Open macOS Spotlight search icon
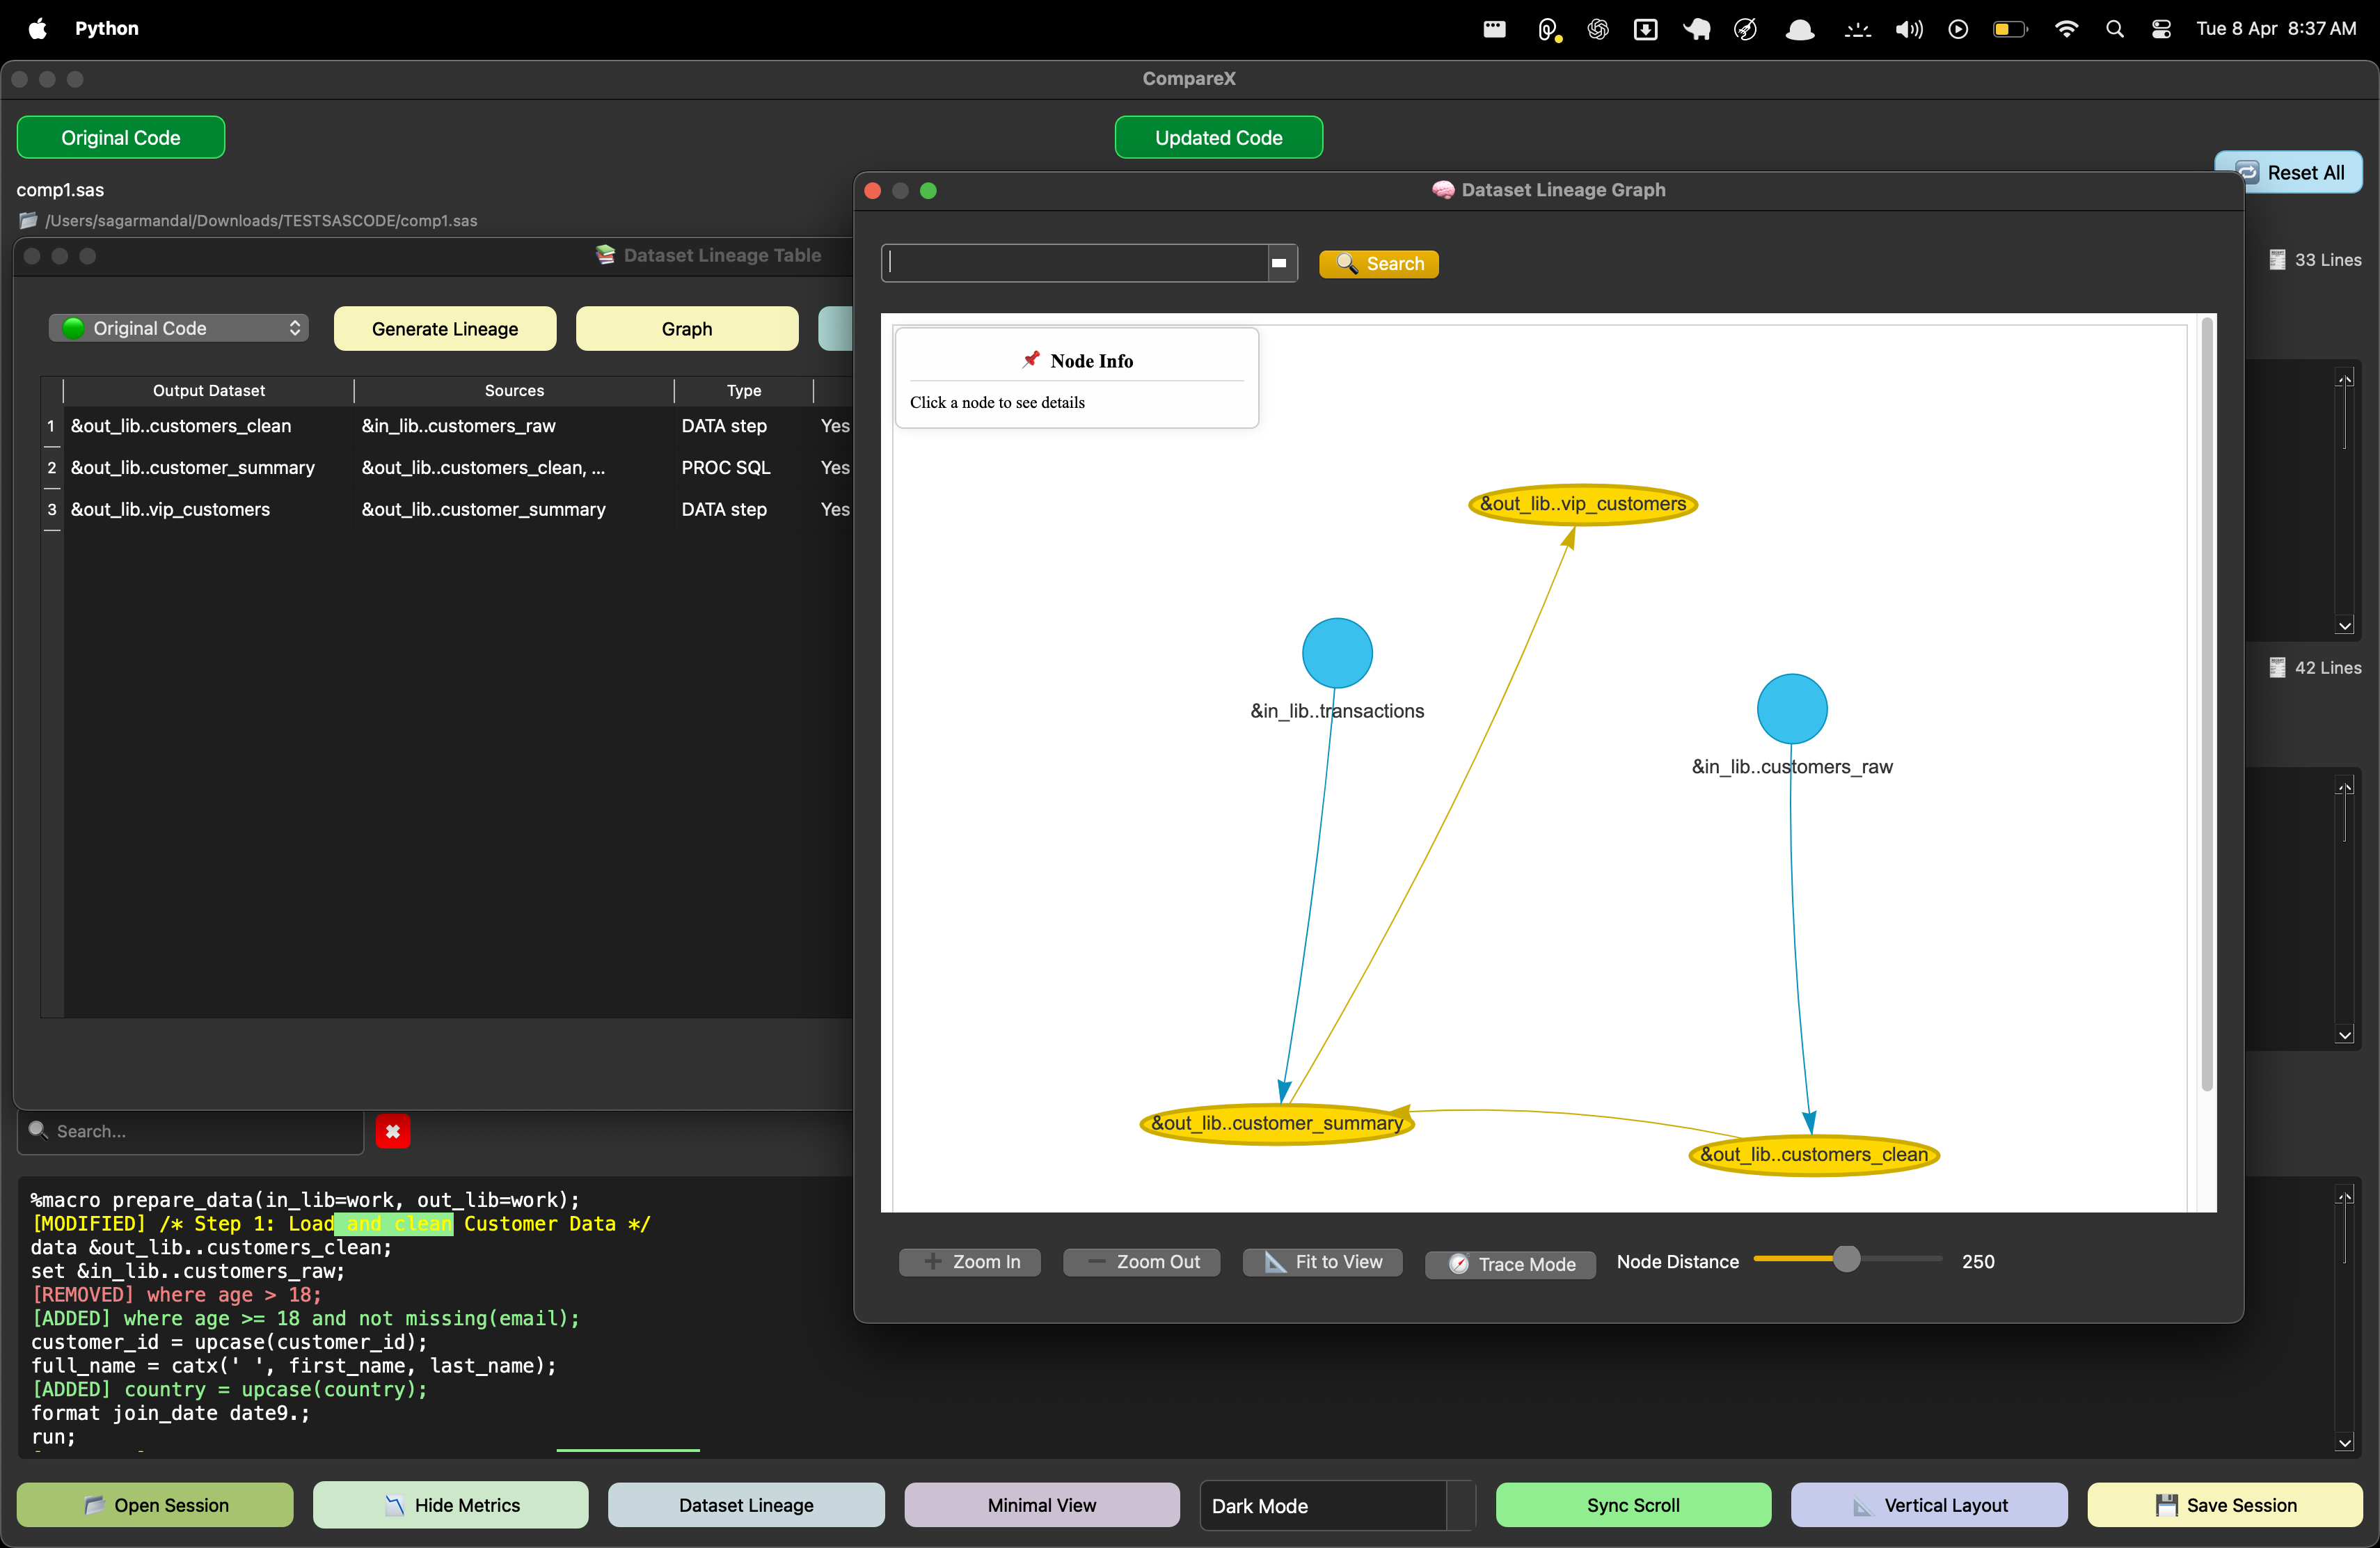 tap(2114, 29)
